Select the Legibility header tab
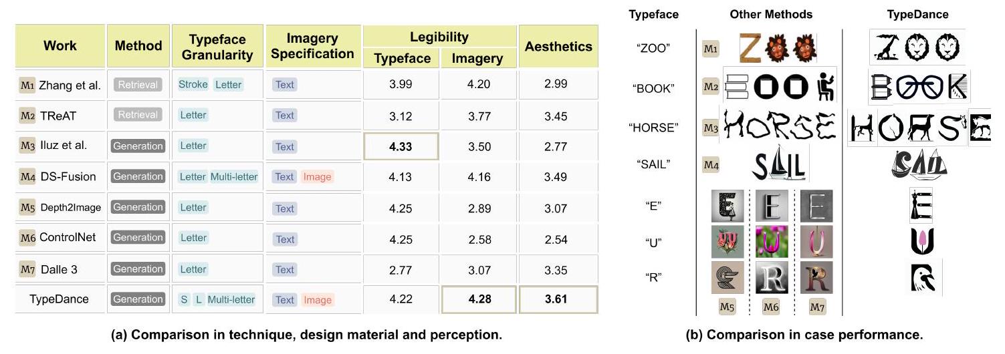This screenshot has height=354, width=1005. click(x=439, y=37)
